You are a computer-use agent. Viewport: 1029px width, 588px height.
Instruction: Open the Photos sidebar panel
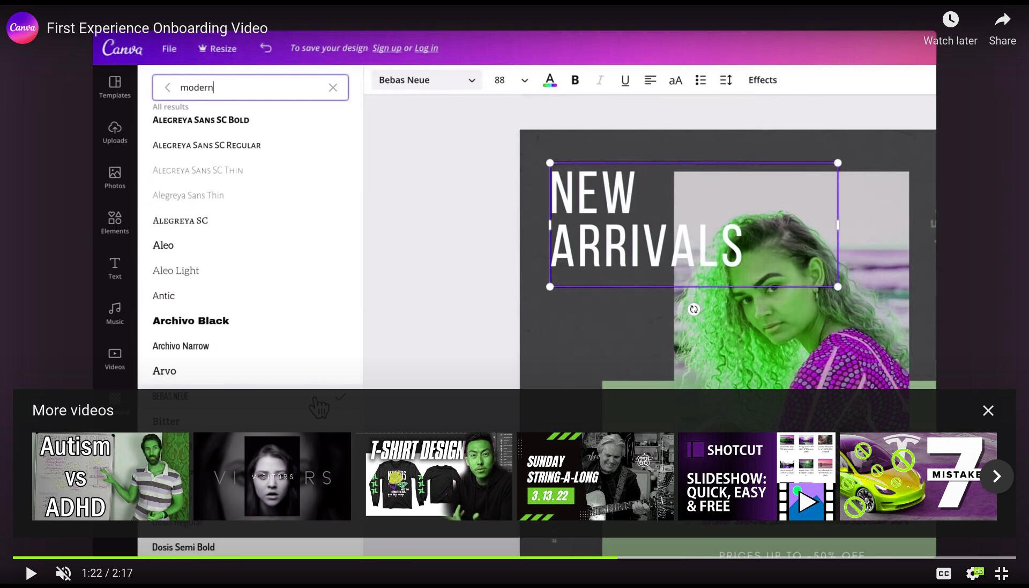point(115,178)
